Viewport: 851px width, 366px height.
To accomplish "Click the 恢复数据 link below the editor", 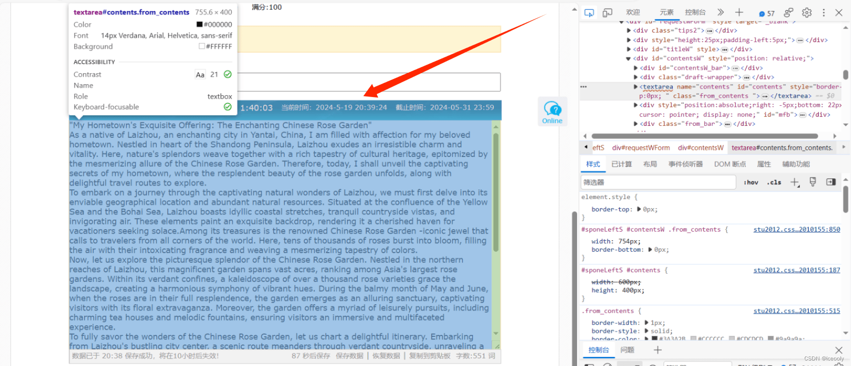I will (x=386, y=356).
